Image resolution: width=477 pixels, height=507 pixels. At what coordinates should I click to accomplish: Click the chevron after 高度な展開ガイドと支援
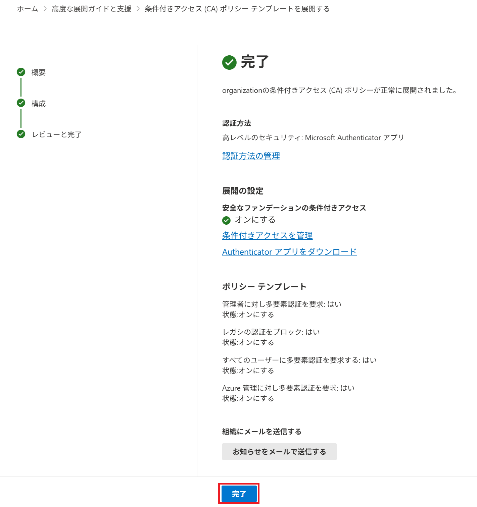tap(138, 9)
